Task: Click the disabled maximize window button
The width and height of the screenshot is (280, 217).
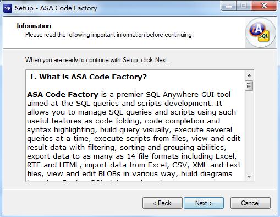Action: [244, 7]
